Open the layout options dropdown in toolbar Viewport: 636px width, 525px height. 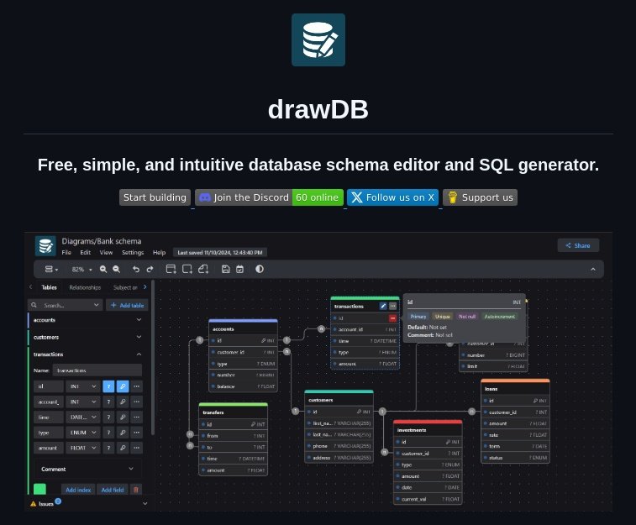tap(51, 269)
